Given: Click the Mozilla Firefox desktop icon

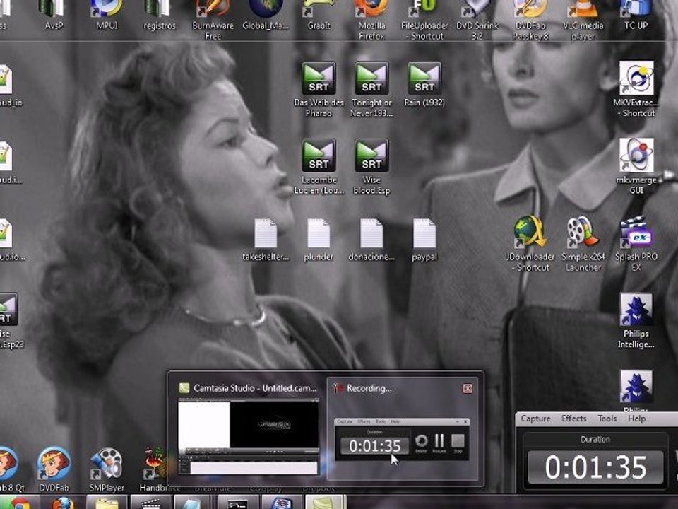Looking at the screenshot, I should (371, 20).
